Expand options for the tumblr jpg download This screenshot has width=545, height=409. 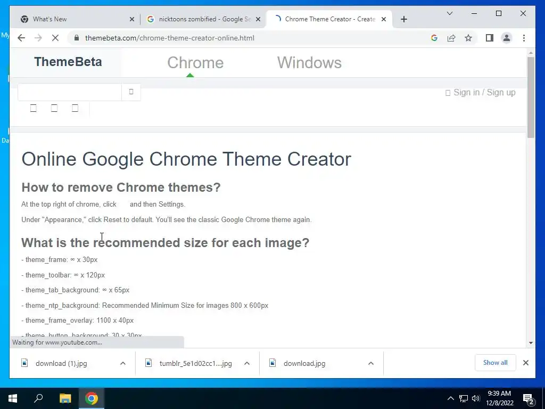pos(247,363)
